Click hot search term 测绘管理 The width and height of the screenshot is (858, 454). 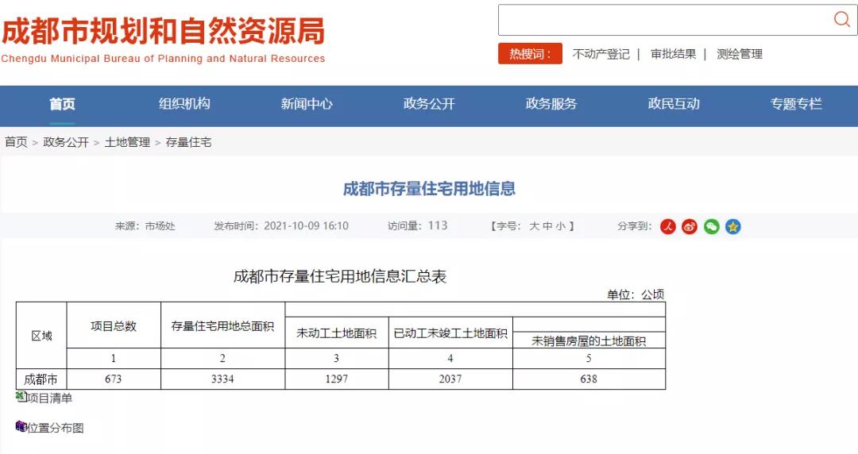tap(740, 54)
